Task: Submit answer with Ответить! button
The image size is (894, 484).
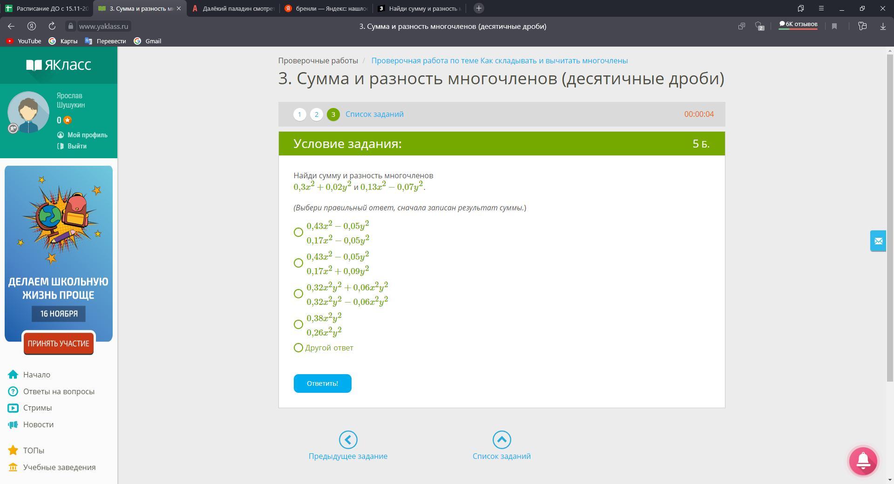Action: 322,383
